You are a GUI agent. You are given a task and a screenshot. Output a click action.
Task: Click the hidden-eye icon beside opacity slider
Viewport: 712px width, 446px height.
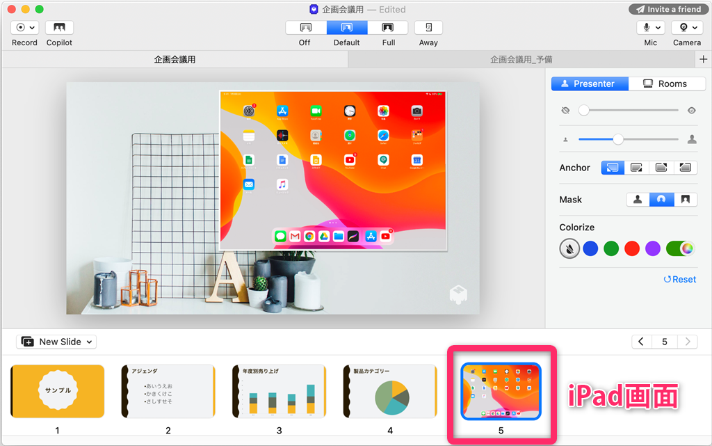[565, 111]
